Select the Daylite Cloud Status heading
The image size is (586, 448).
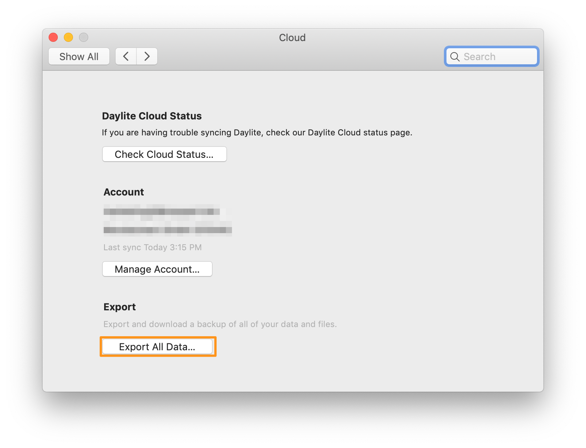click(x=152, y=116)
